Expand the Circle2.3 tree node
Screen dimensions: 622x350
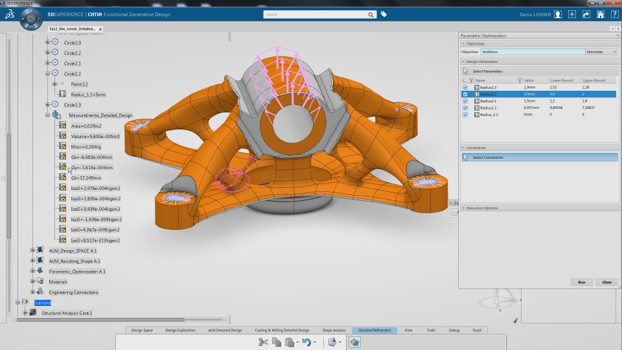pyautogui.click(x=47, y=43)
